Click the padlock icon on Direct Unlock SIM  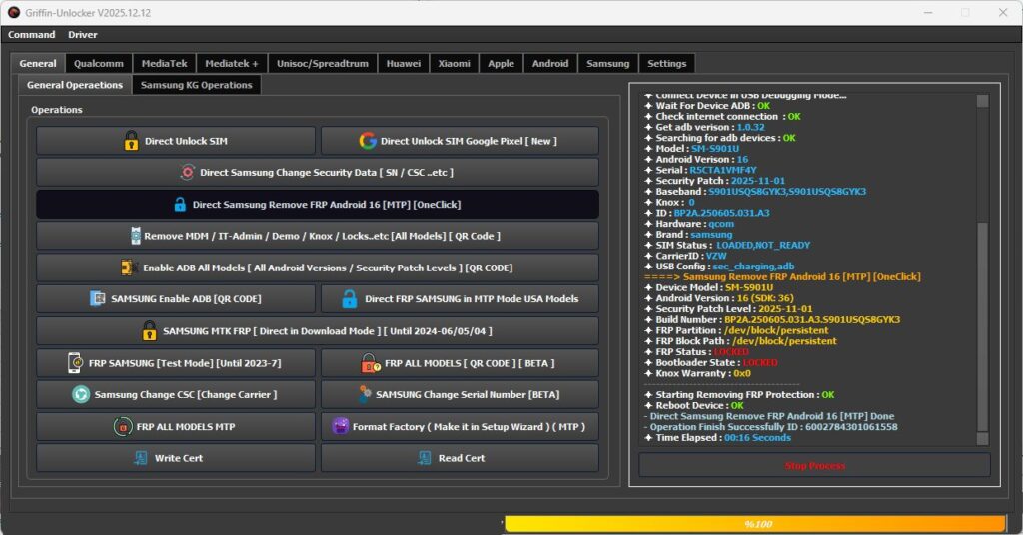coord(131,141)
